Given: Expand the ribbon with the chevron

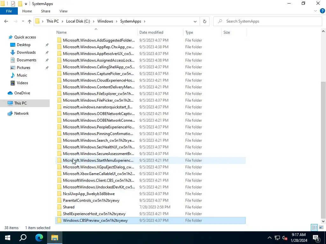Looking at the screenshot, I should click(315, 11).
